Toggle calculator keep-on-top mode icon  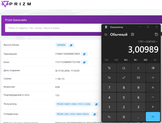click(133, 34)
